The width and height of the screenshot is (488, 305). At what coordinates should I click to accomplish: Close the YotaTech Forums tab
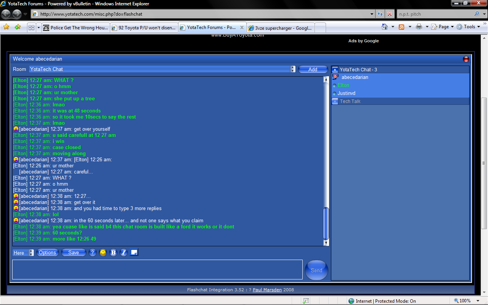pyautogui.click(x=242, y=27)
